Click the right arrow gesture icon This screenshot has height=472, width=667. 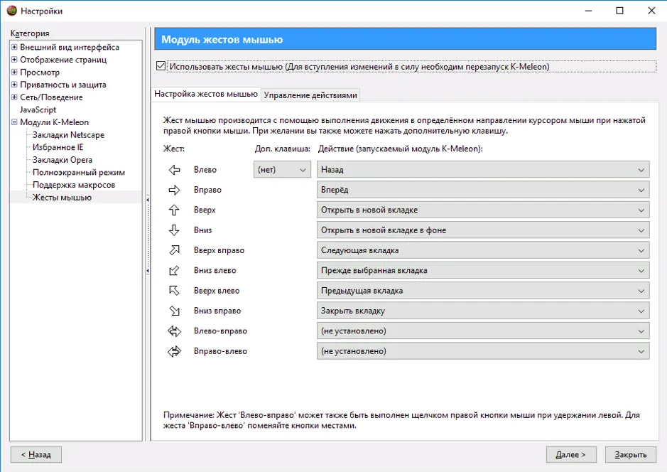coord(175,190)
